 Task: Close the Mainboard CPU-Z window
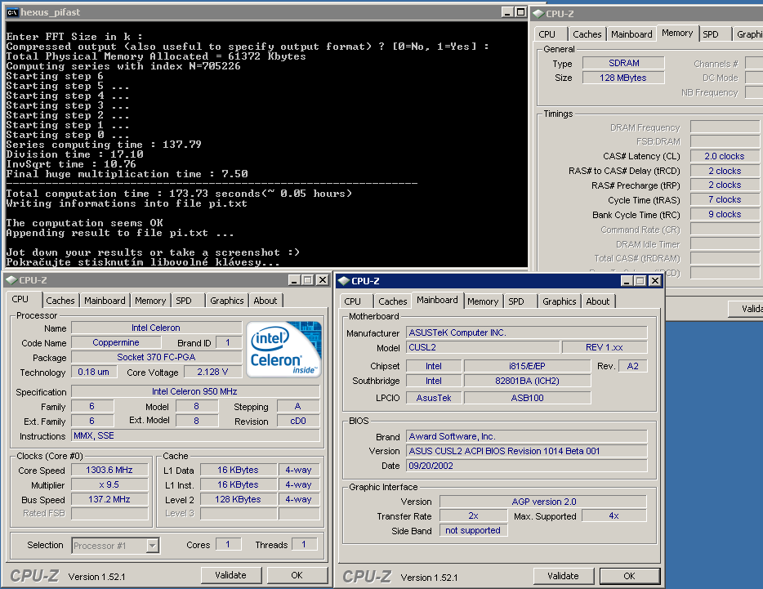pos(654,281)
